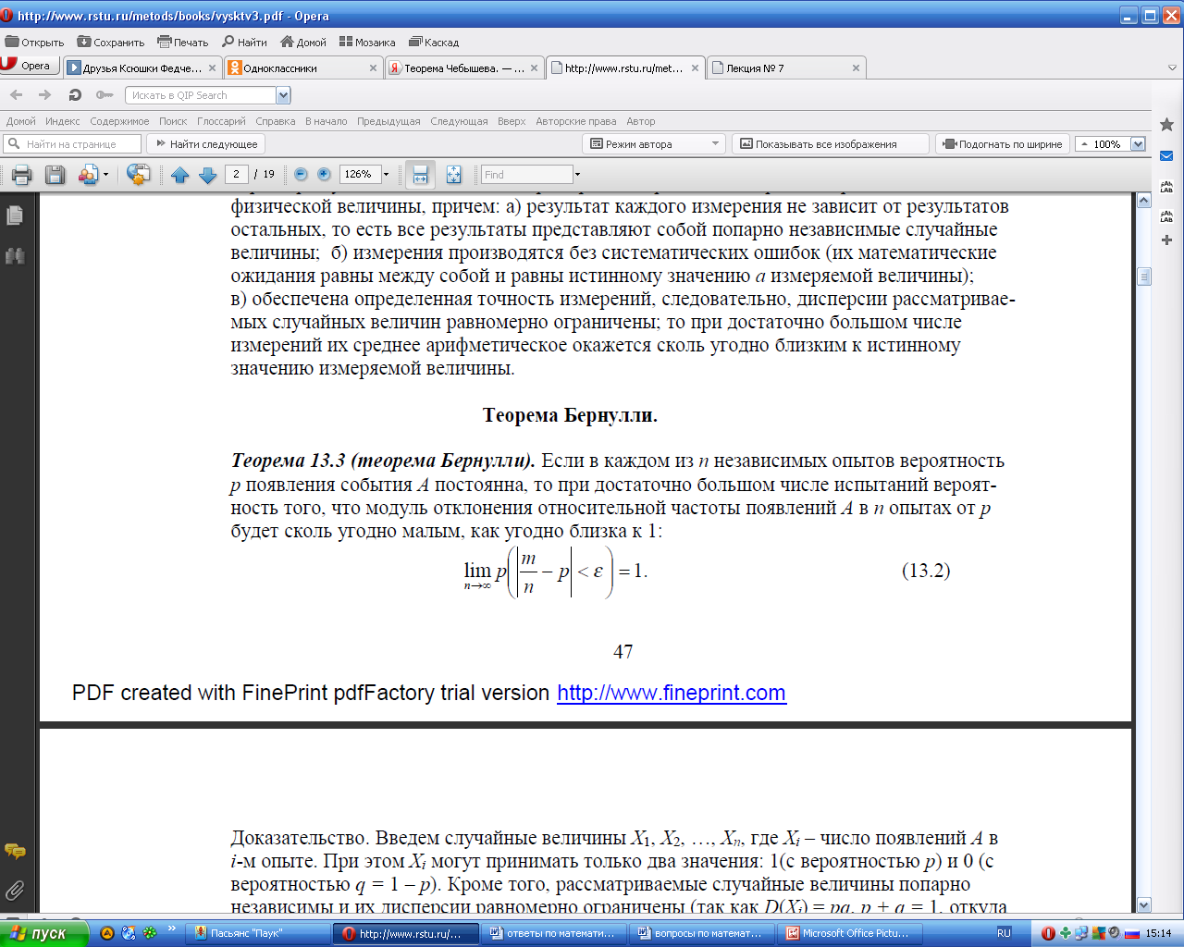Click the Найти на странице search field

[72, 144]
